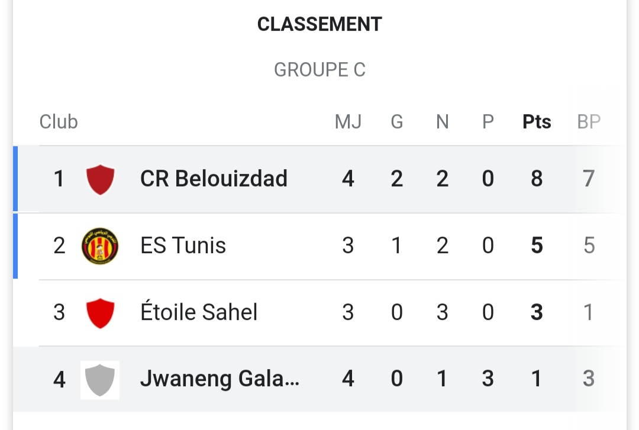Click rank number 4 in the table
This screenshot has width=639, height=430.
click(x=59, y=379)
